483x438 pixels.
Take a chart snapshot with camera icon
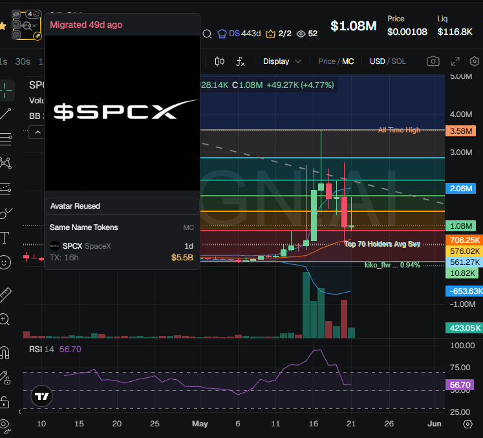coord(433,61)
